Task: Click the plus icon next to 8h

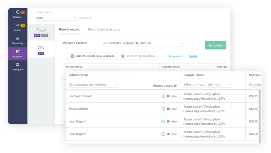Action: (163, 121)
